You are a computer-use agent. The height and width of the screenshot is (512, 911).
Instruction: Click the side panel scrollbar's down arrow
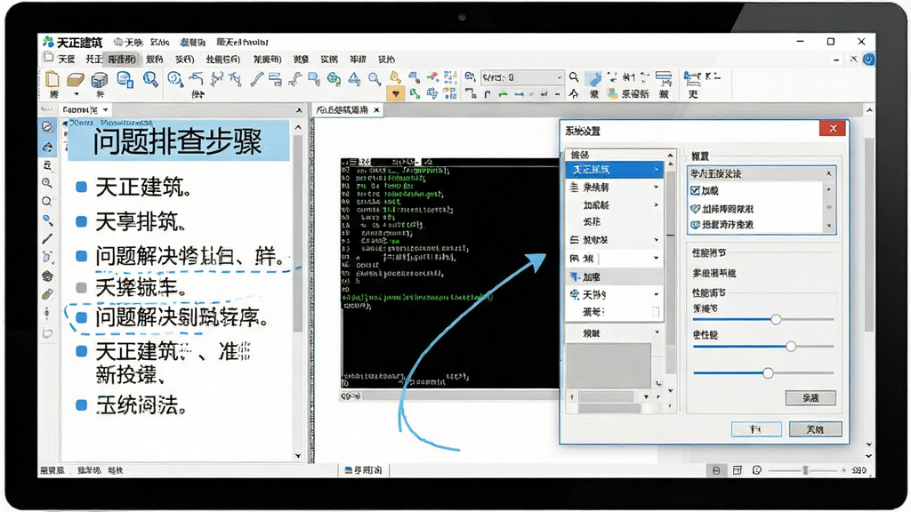pyautogui.click(x=298, y=456)
